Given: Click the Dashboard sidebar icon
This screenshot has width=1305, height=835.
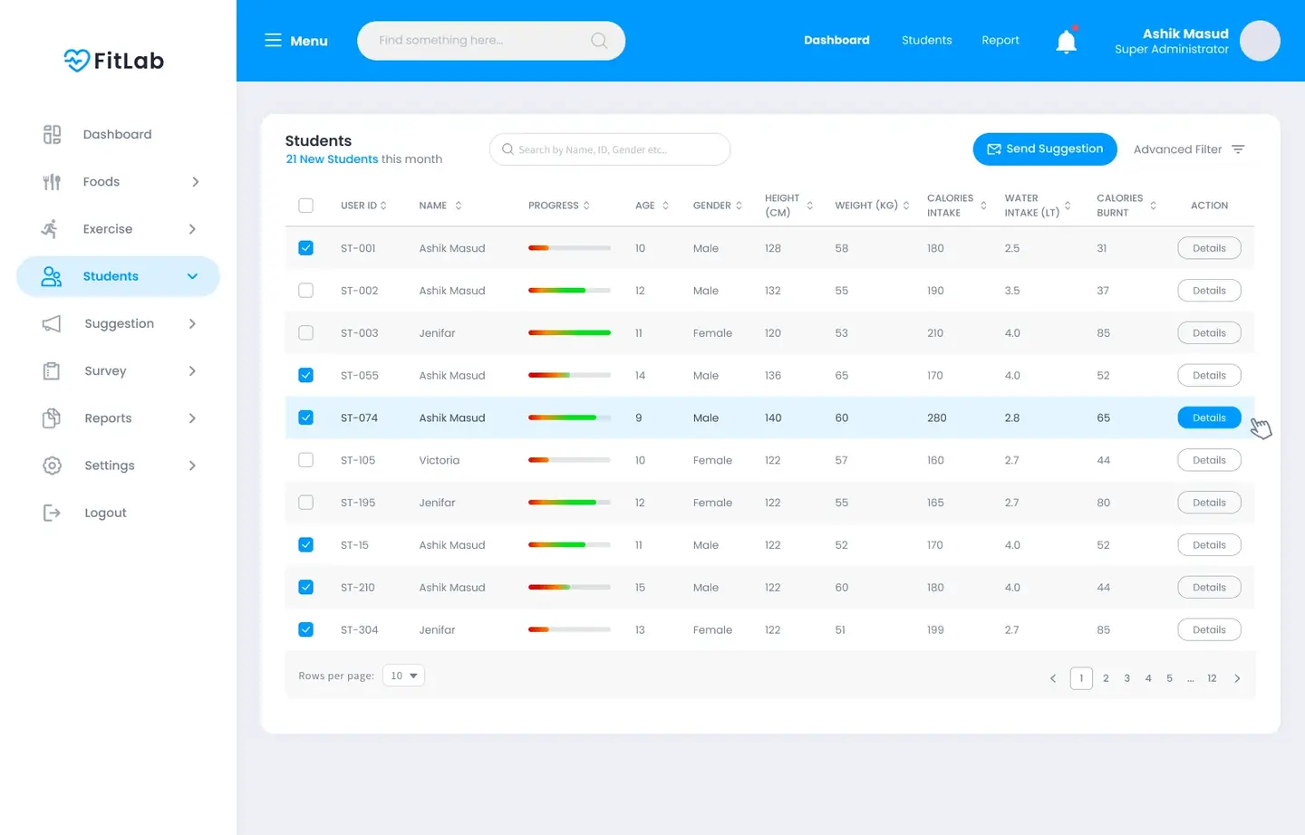Looking at the screenshot, I should [52, 134].
